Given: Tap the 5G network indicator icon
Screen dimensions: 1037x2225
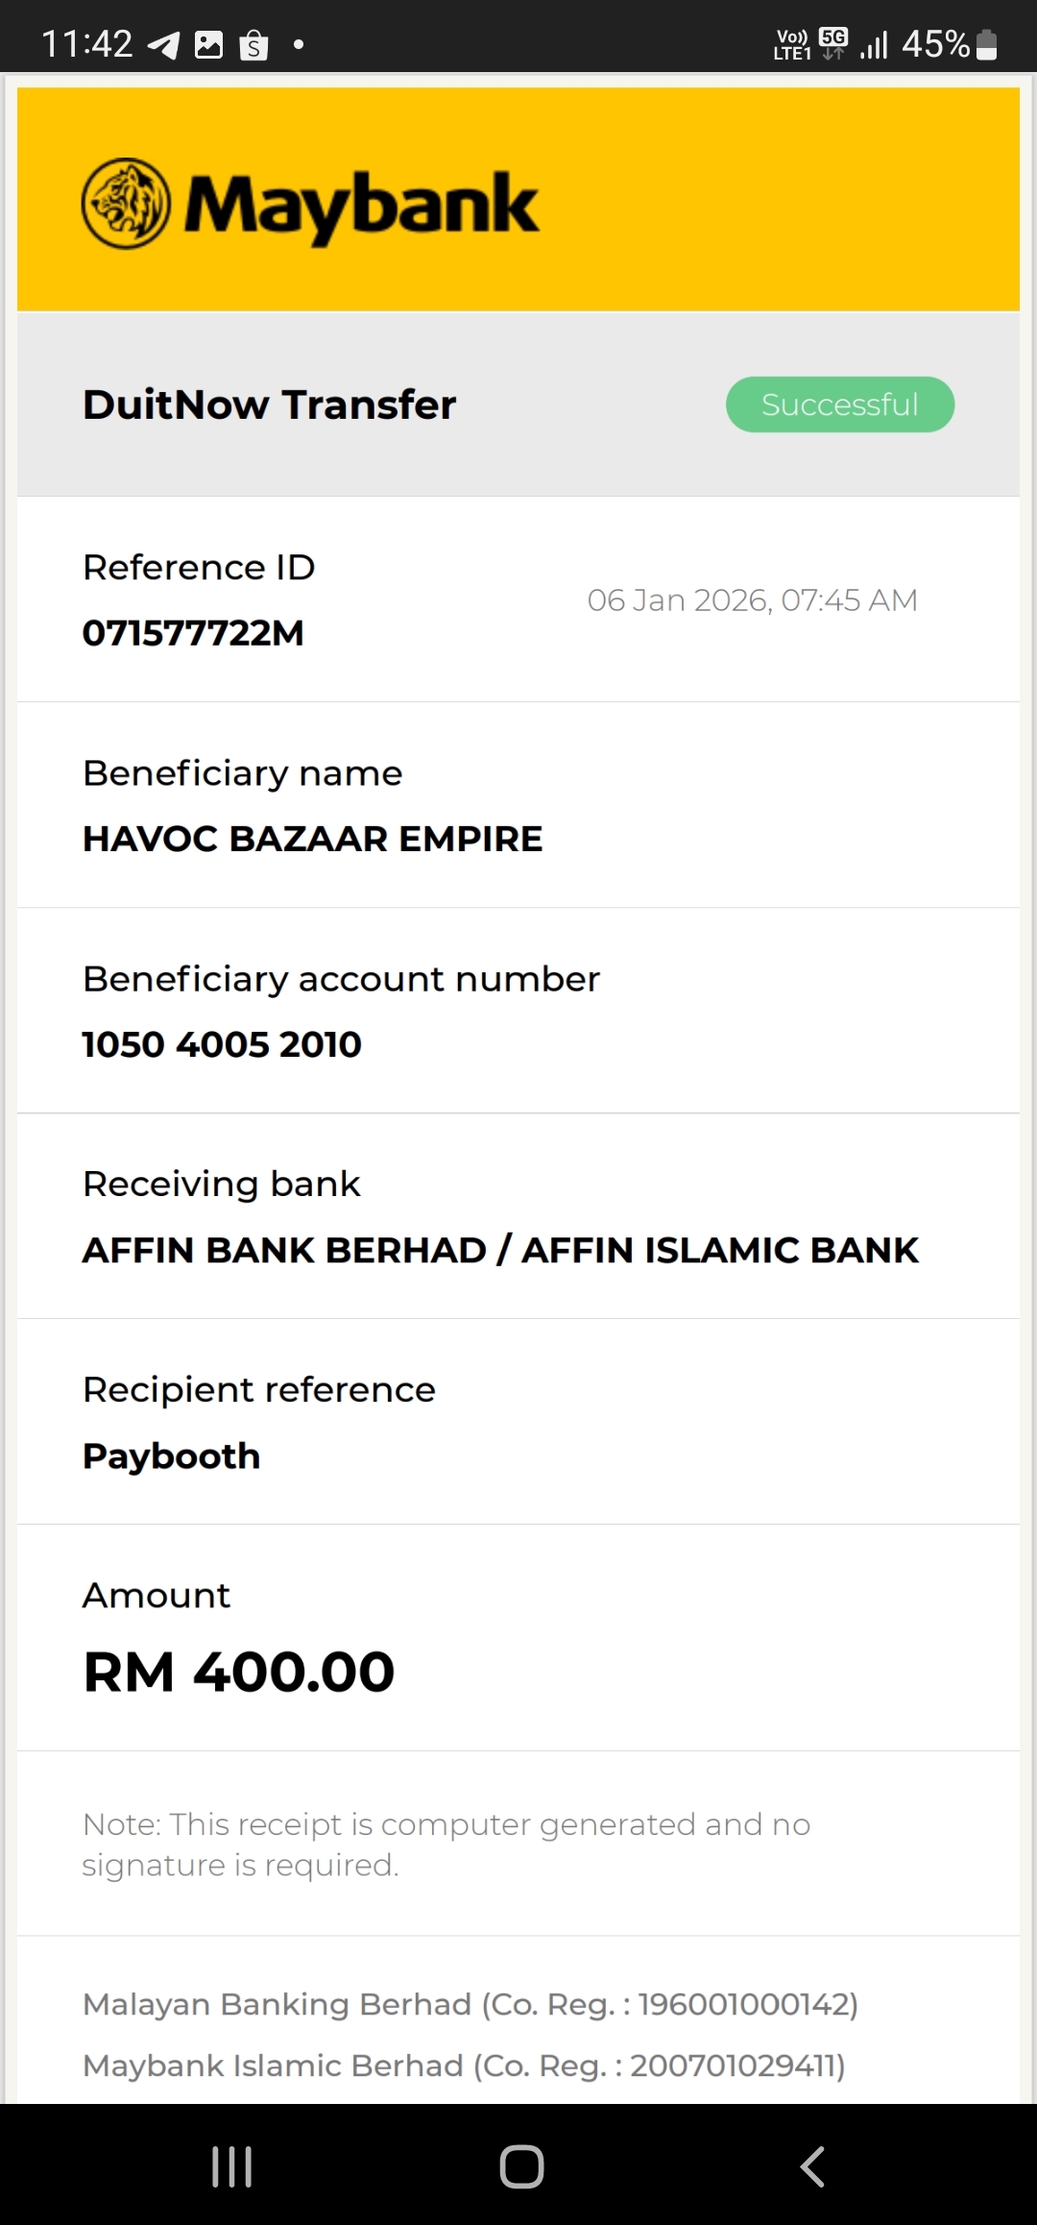Looking at the screenshot, I should click(x=833, y=42).
